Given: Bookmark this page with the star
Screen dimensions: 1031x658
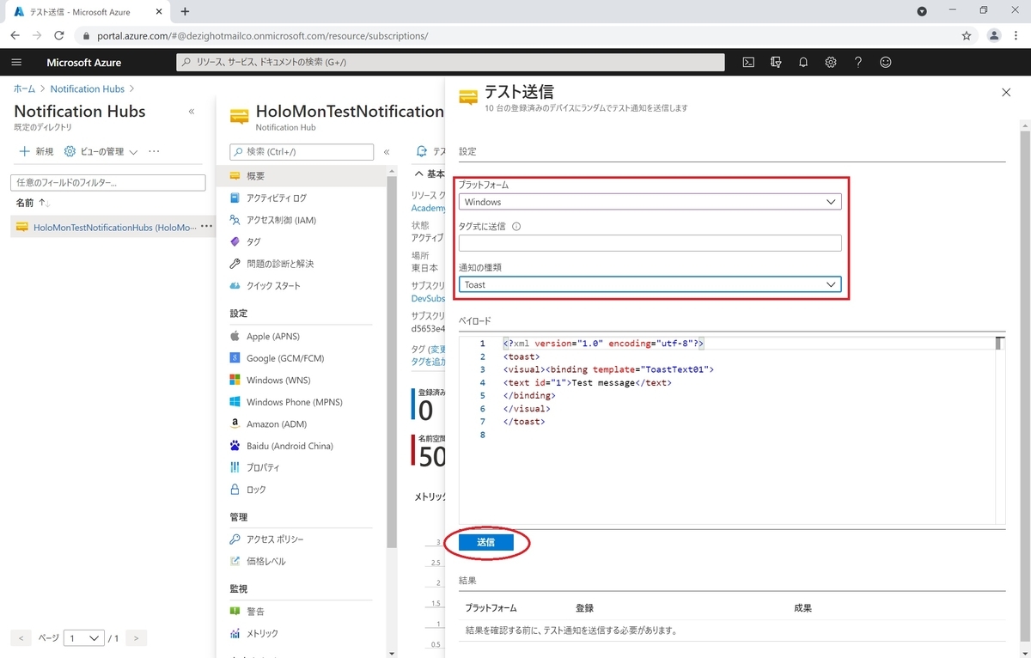Looking at the screenshot, I should (x=967, y=36).
